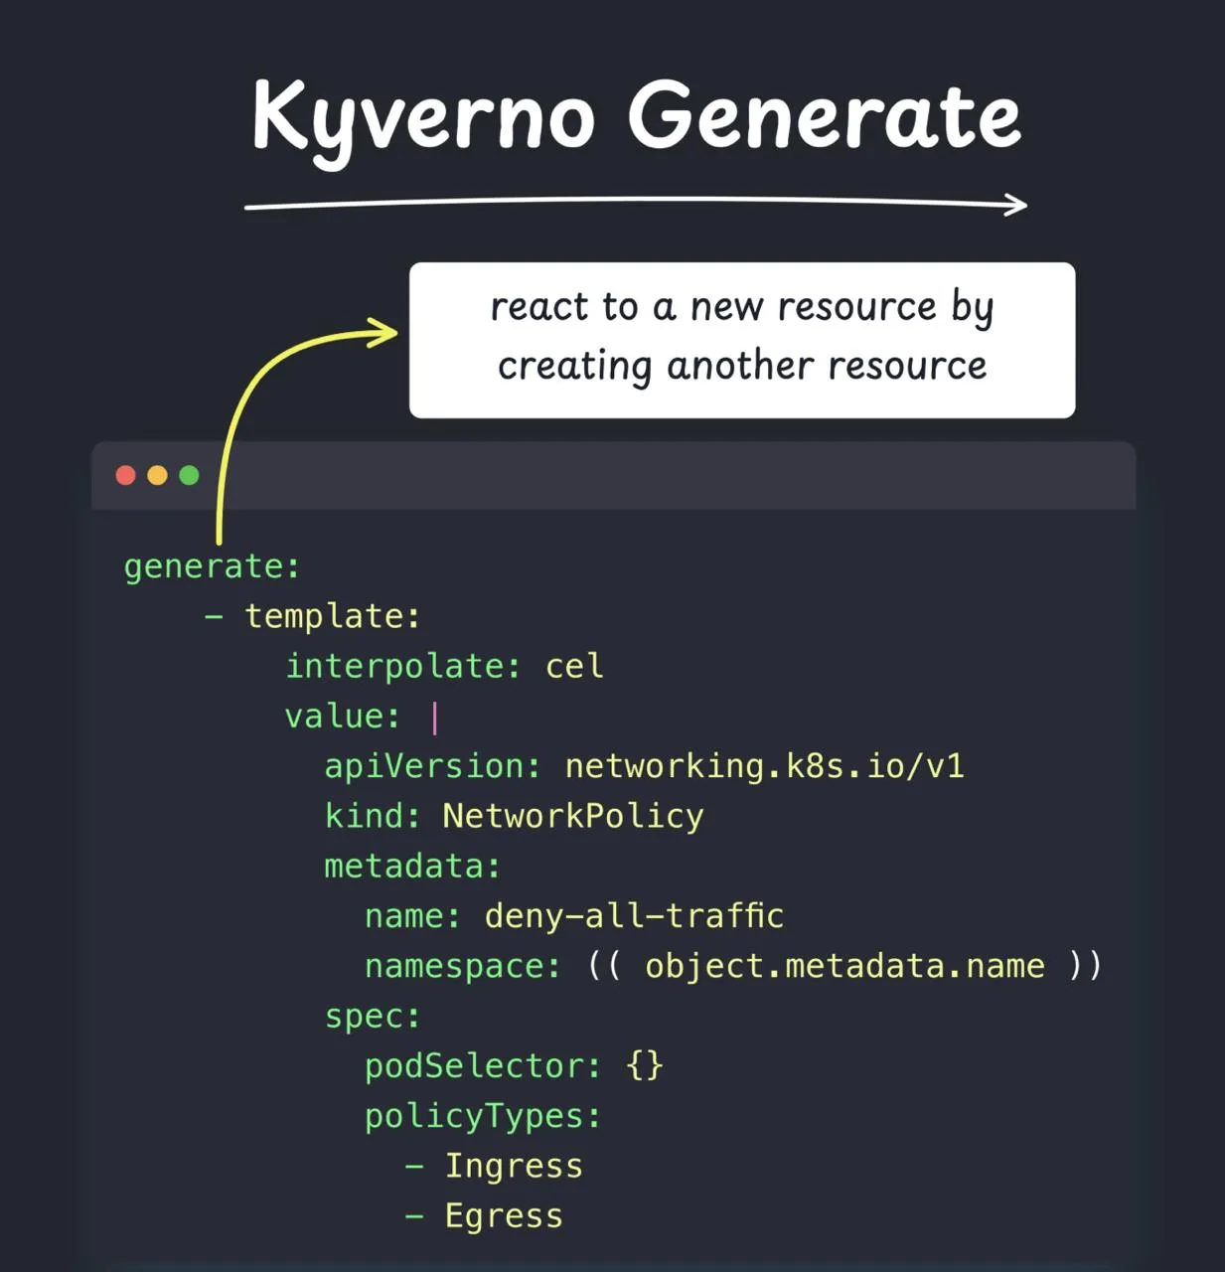The image size is (1225, 1272).
Task: Click the 'interpolate:' key
Action: click(402, 666)
